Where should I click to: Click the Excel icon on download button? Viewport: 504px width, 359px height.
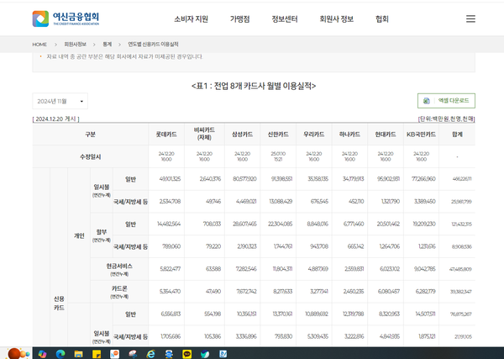click(x=426, y=101)
